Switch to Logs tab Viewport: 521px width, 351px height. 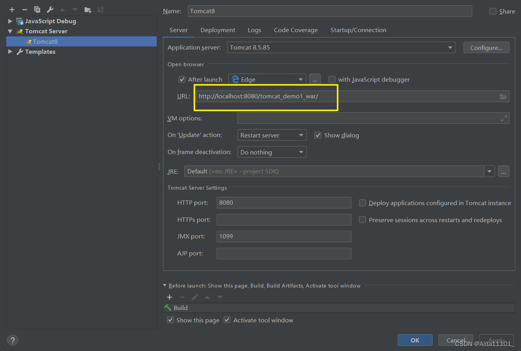254,30
